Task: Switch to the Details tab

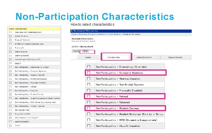Action: click(88, 57)
